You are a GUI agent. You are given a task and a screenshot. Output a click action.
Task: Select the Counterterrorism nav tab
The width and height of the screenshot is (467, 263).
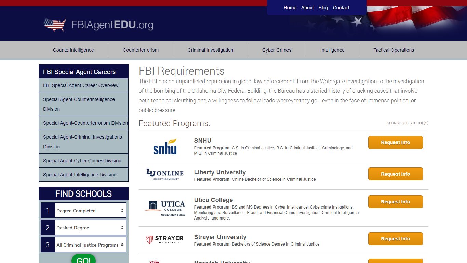pyautogui.click(x=141, y=50)
